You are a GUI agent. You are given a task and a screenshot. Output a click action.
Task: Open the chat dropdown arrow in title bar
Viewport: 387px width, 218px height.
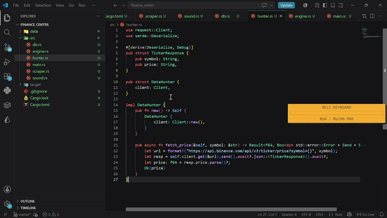pos(272,5)
